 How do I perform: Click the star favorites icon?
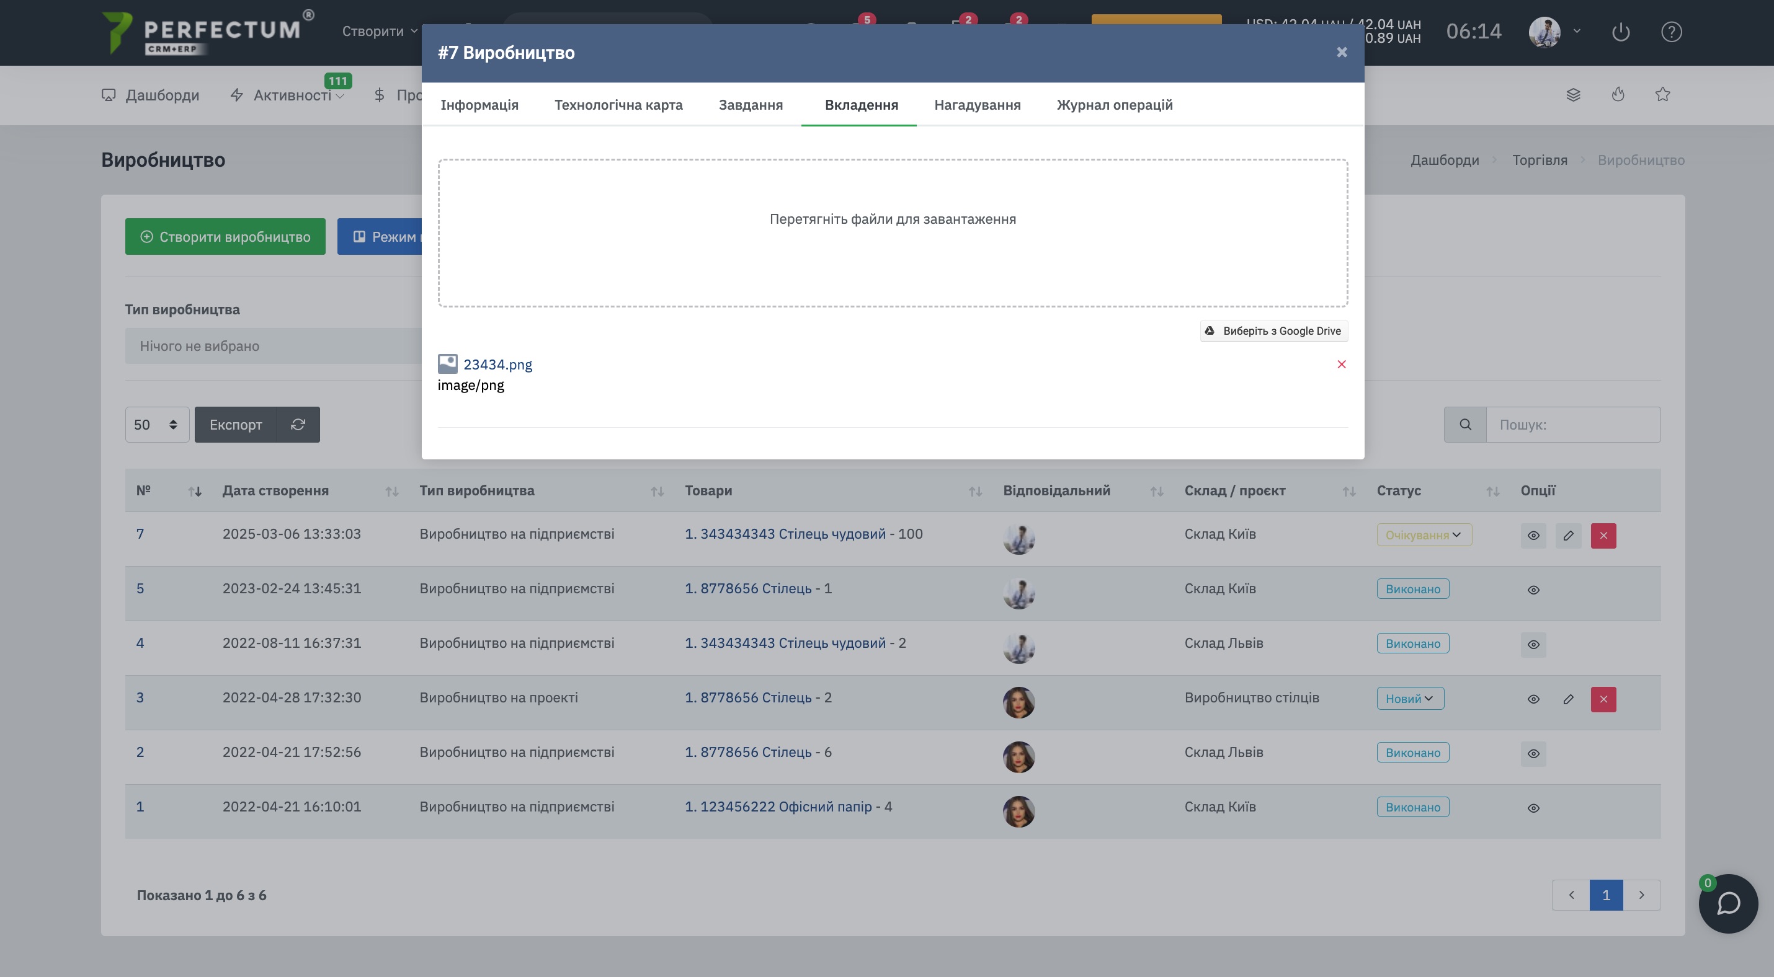pyautogui.click(x=1662, y=94)
